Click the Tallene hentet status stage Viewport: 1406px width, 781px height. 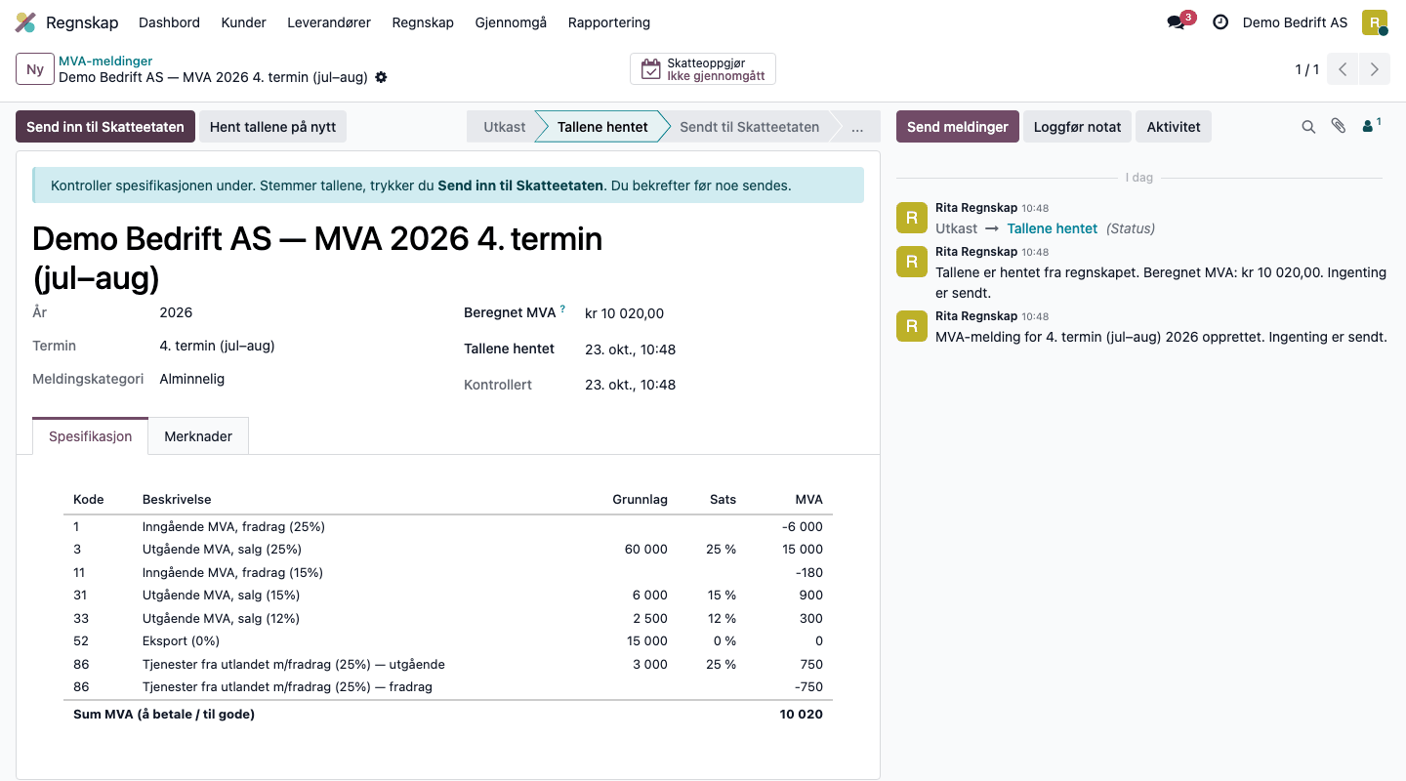602,127
